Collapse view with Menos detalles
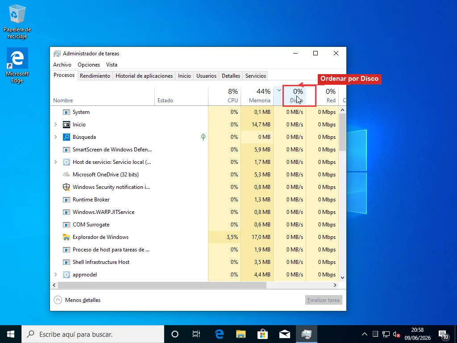The height and width of the screenshot is (343, 457). click(77, 300)
